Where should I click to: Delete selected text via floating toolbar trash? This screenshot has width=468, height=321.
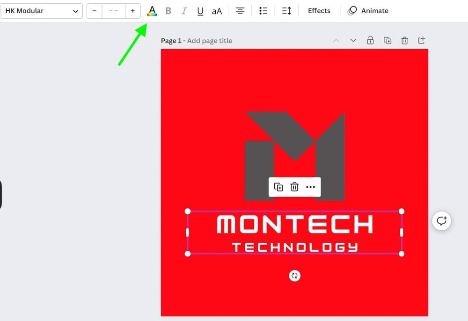tap(294, 187)
